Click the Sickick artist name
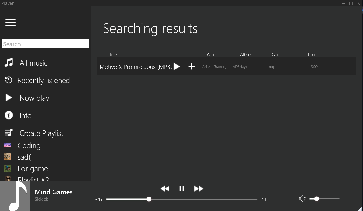The width and height of the screenshot is (363, 211). click(x=41, y=199)
